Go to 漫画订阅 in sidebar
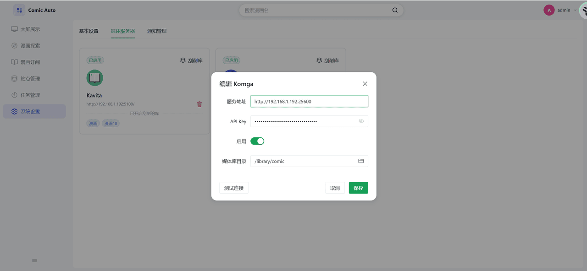 [34, 62]
